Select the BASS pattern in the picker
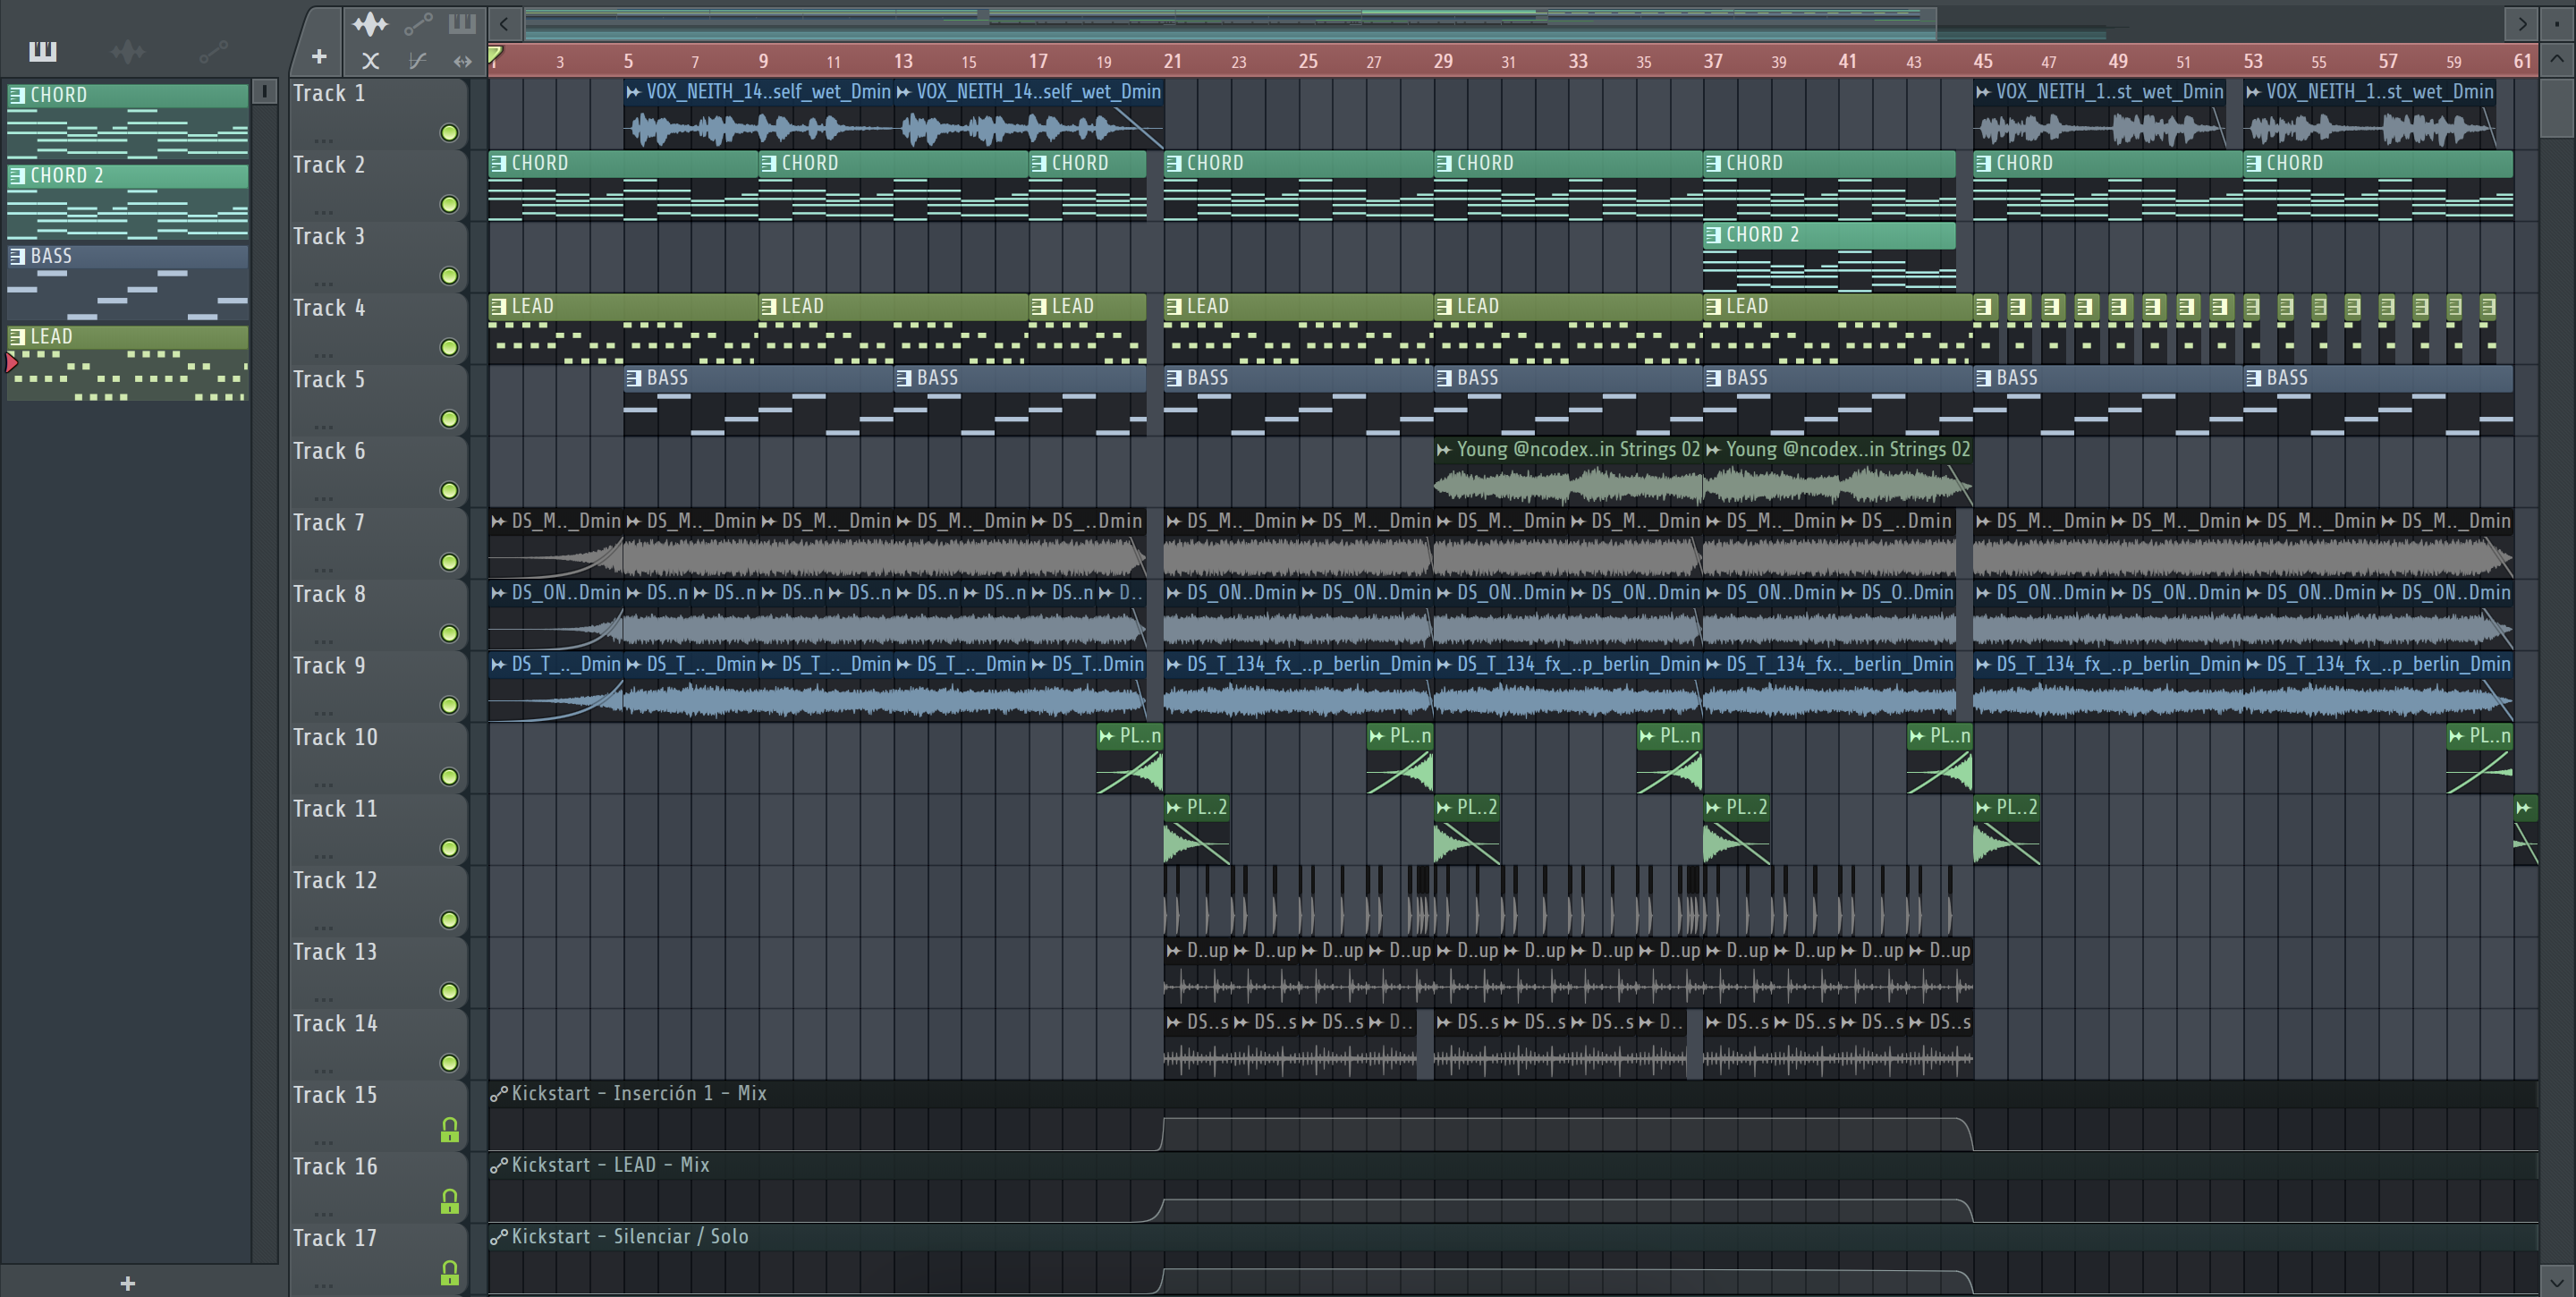 pos(128,281)
